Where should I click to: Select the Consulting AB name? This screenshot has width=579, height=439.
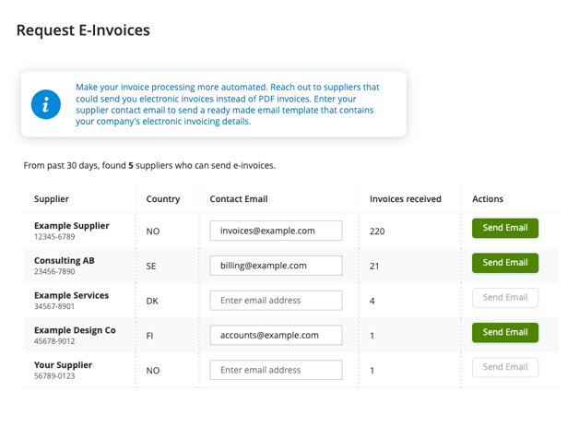point(65,260)
